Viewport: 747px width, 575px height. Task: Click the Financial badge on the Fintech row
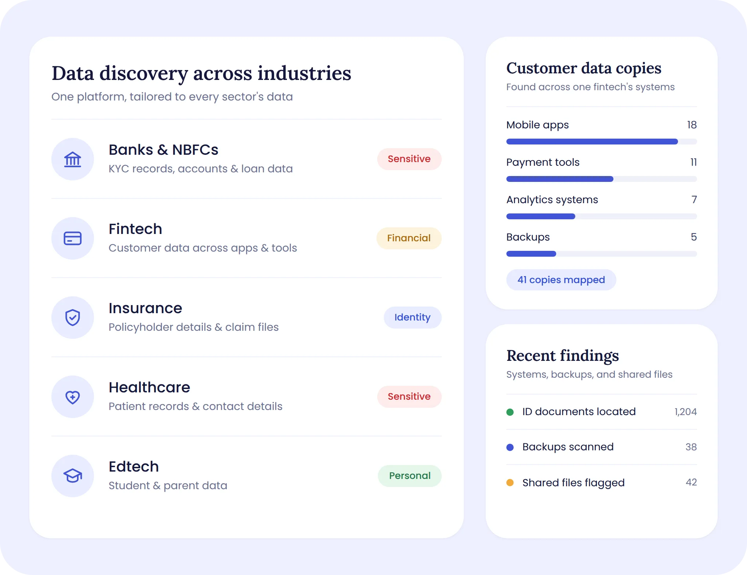409,238
